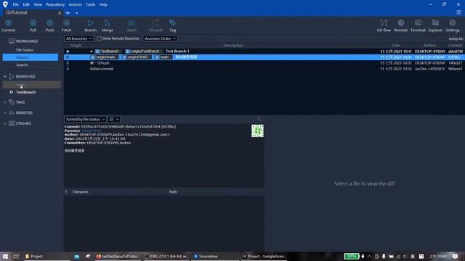Switch to Project - SampleScene taskbar button

(264, 256)
